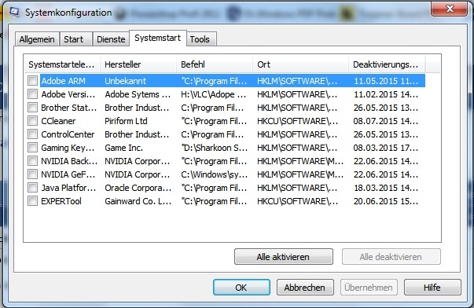The width and height of the screenshot is (474, 308).
Task: Select the NVIDIA Back... entry name
Action: point(69,161)
